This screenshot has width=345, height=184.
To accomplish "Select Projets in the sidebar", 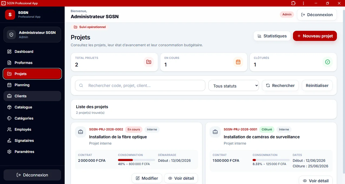I will tap(32, 74).
